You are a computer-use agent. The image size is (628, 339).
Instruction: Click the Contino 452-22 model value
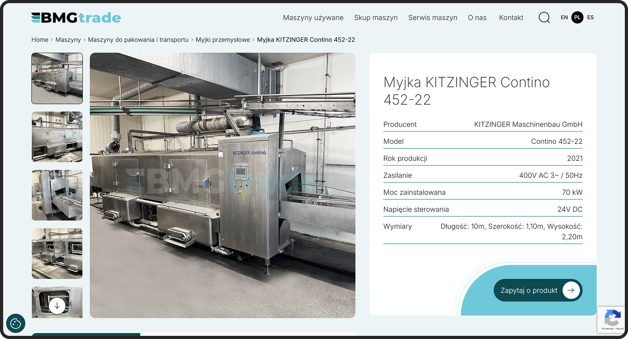[x=557, y=142]
